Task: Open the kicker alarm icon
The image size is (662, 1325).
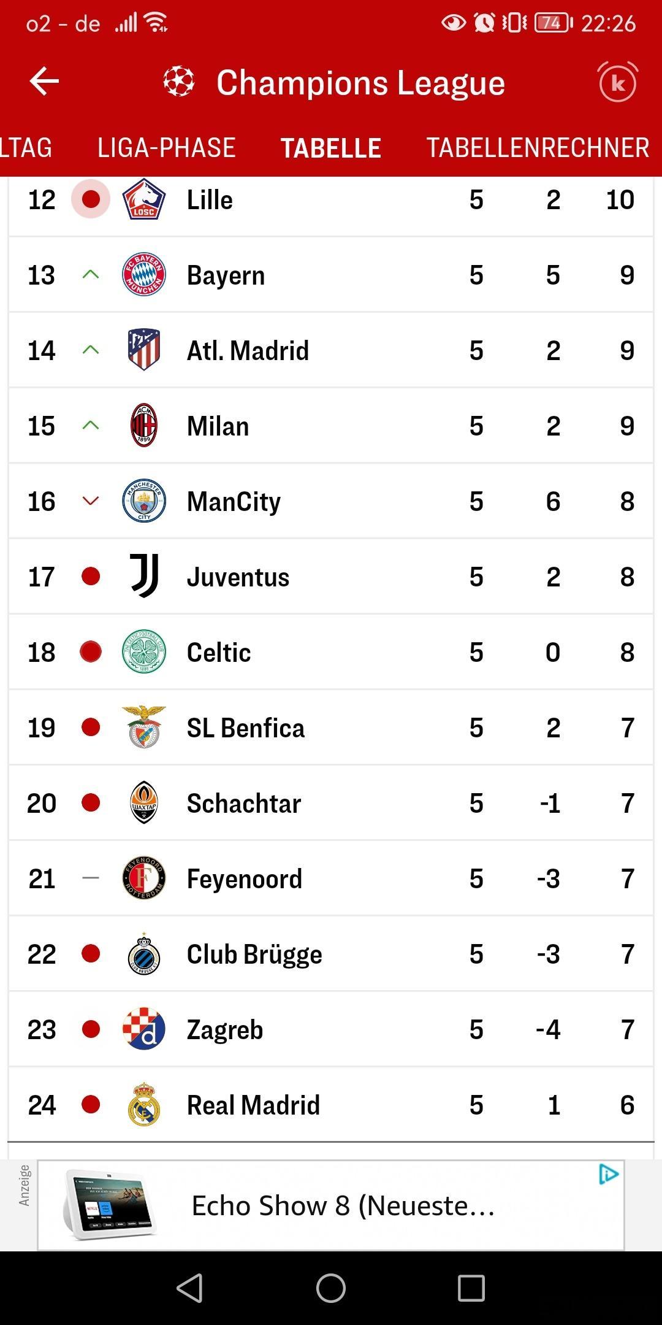Action: (618, 82)
